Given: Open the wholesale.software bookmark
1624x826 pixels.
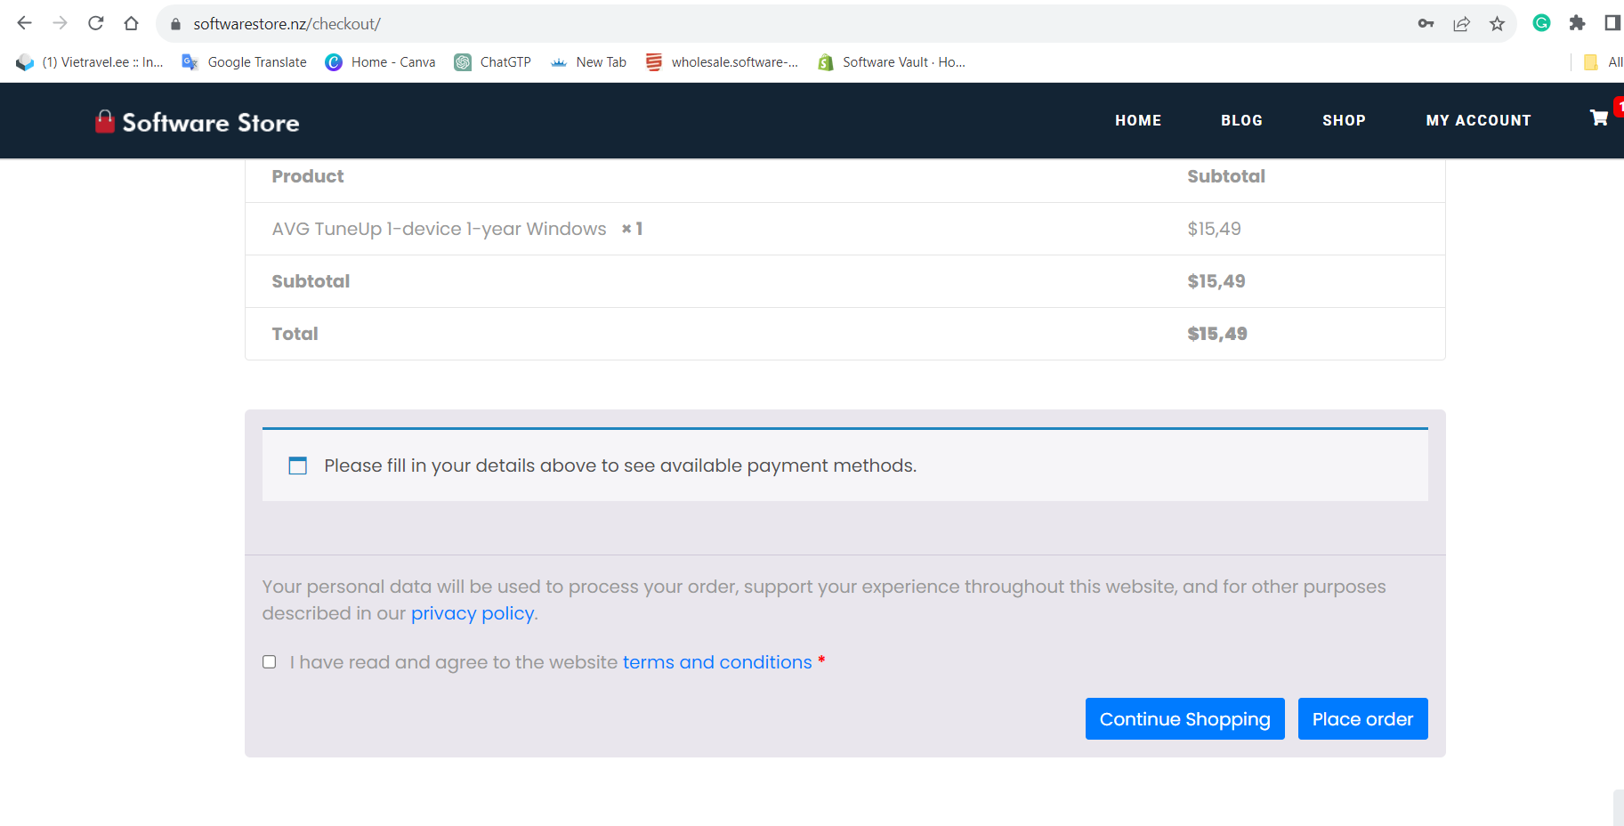Looking at the screenshot, I should (722, 62).
